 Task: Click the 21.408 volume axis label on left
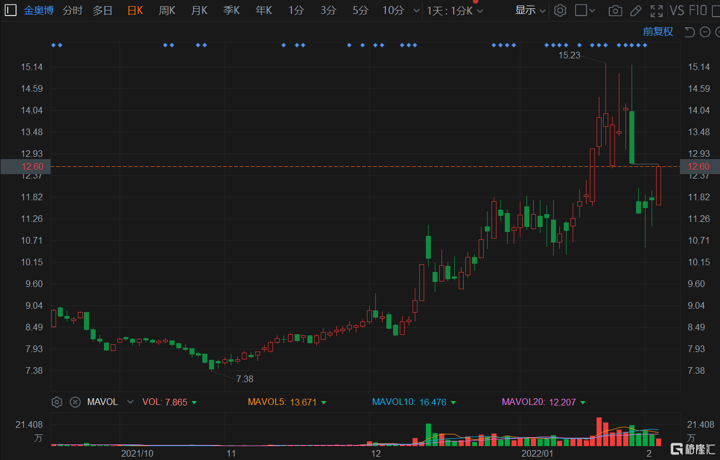pyautogui.click(x=30, y=424)
